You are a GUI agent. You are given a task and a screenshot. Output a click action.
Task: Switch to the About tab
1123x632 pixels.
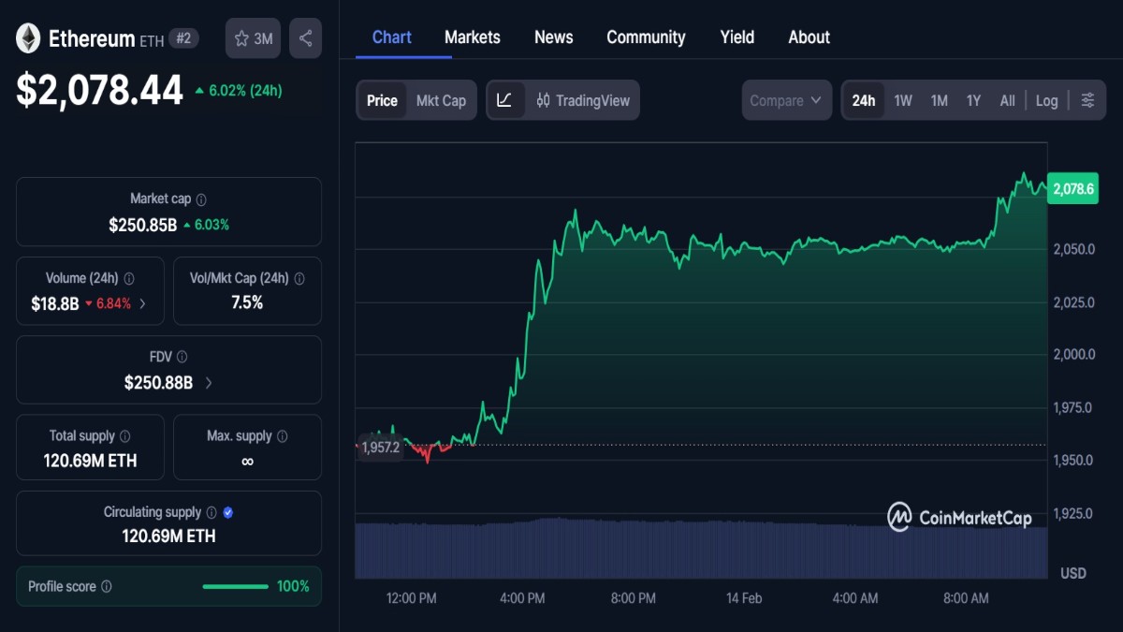pos(809,37)
